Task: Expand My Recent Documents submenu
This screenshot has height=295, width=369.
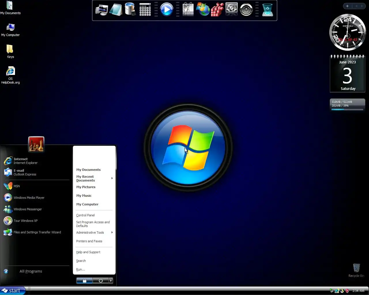Action: 94,178
